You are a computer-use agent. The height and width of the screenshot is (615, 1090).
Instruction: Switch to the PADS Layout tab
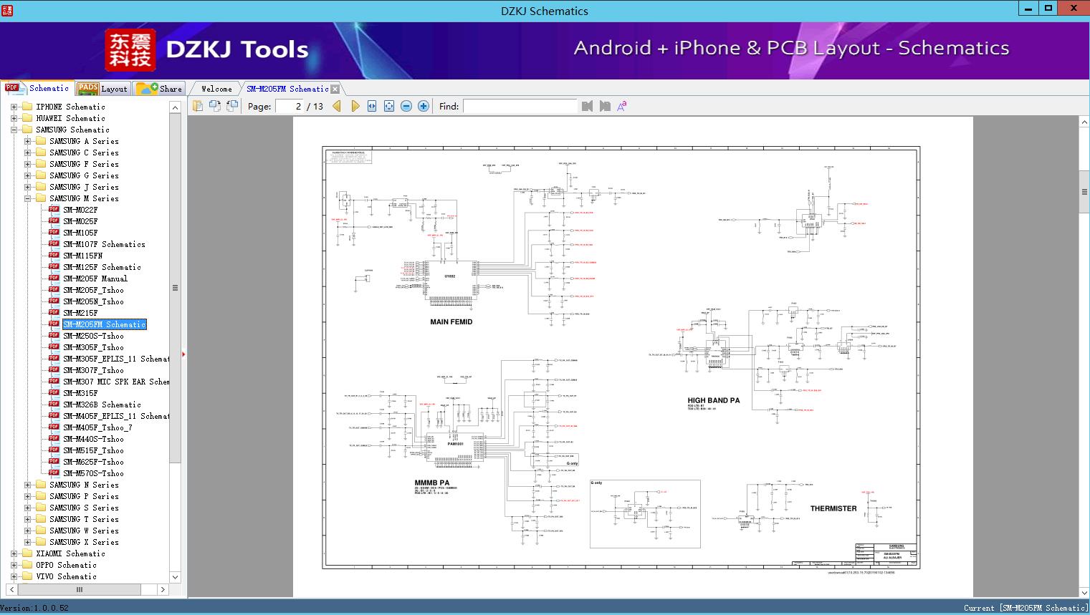[x=102, y=89]
